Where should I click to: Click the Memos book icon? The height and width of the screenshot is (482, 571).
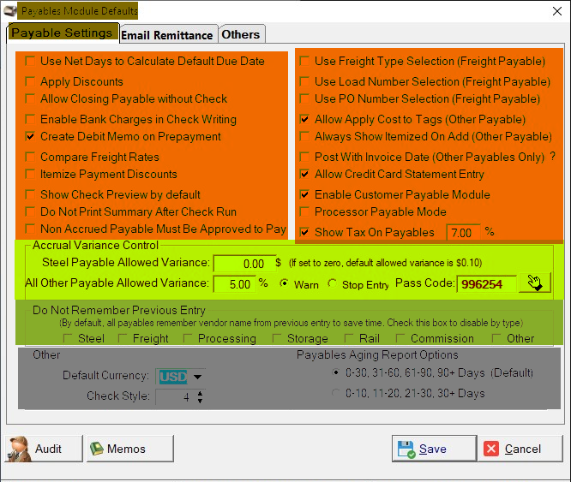click(x=97, y=449)
